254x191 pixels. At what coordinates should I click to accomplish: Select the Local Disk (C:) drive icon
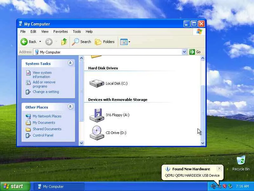point(97,83)
